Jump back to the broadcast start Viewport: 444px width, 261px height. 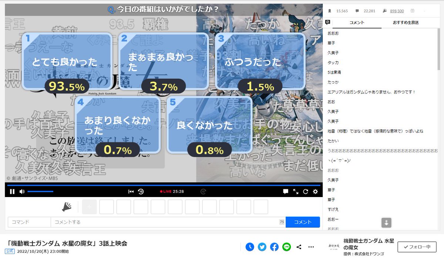pos(131,191)
